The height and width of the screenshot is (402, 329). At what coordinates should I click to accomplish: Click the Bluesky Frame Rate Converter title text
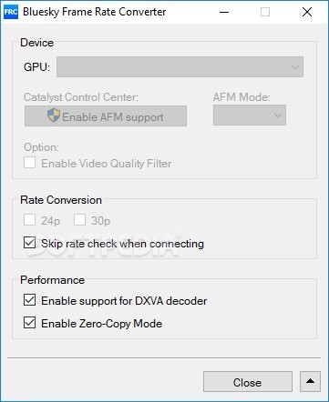coord(95,12)
